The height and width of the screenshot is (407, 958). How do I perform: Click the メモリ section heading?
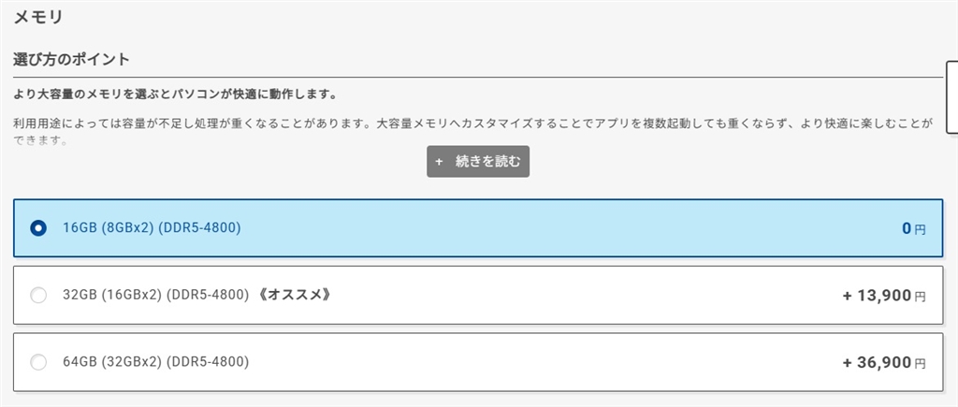[38, 16]
